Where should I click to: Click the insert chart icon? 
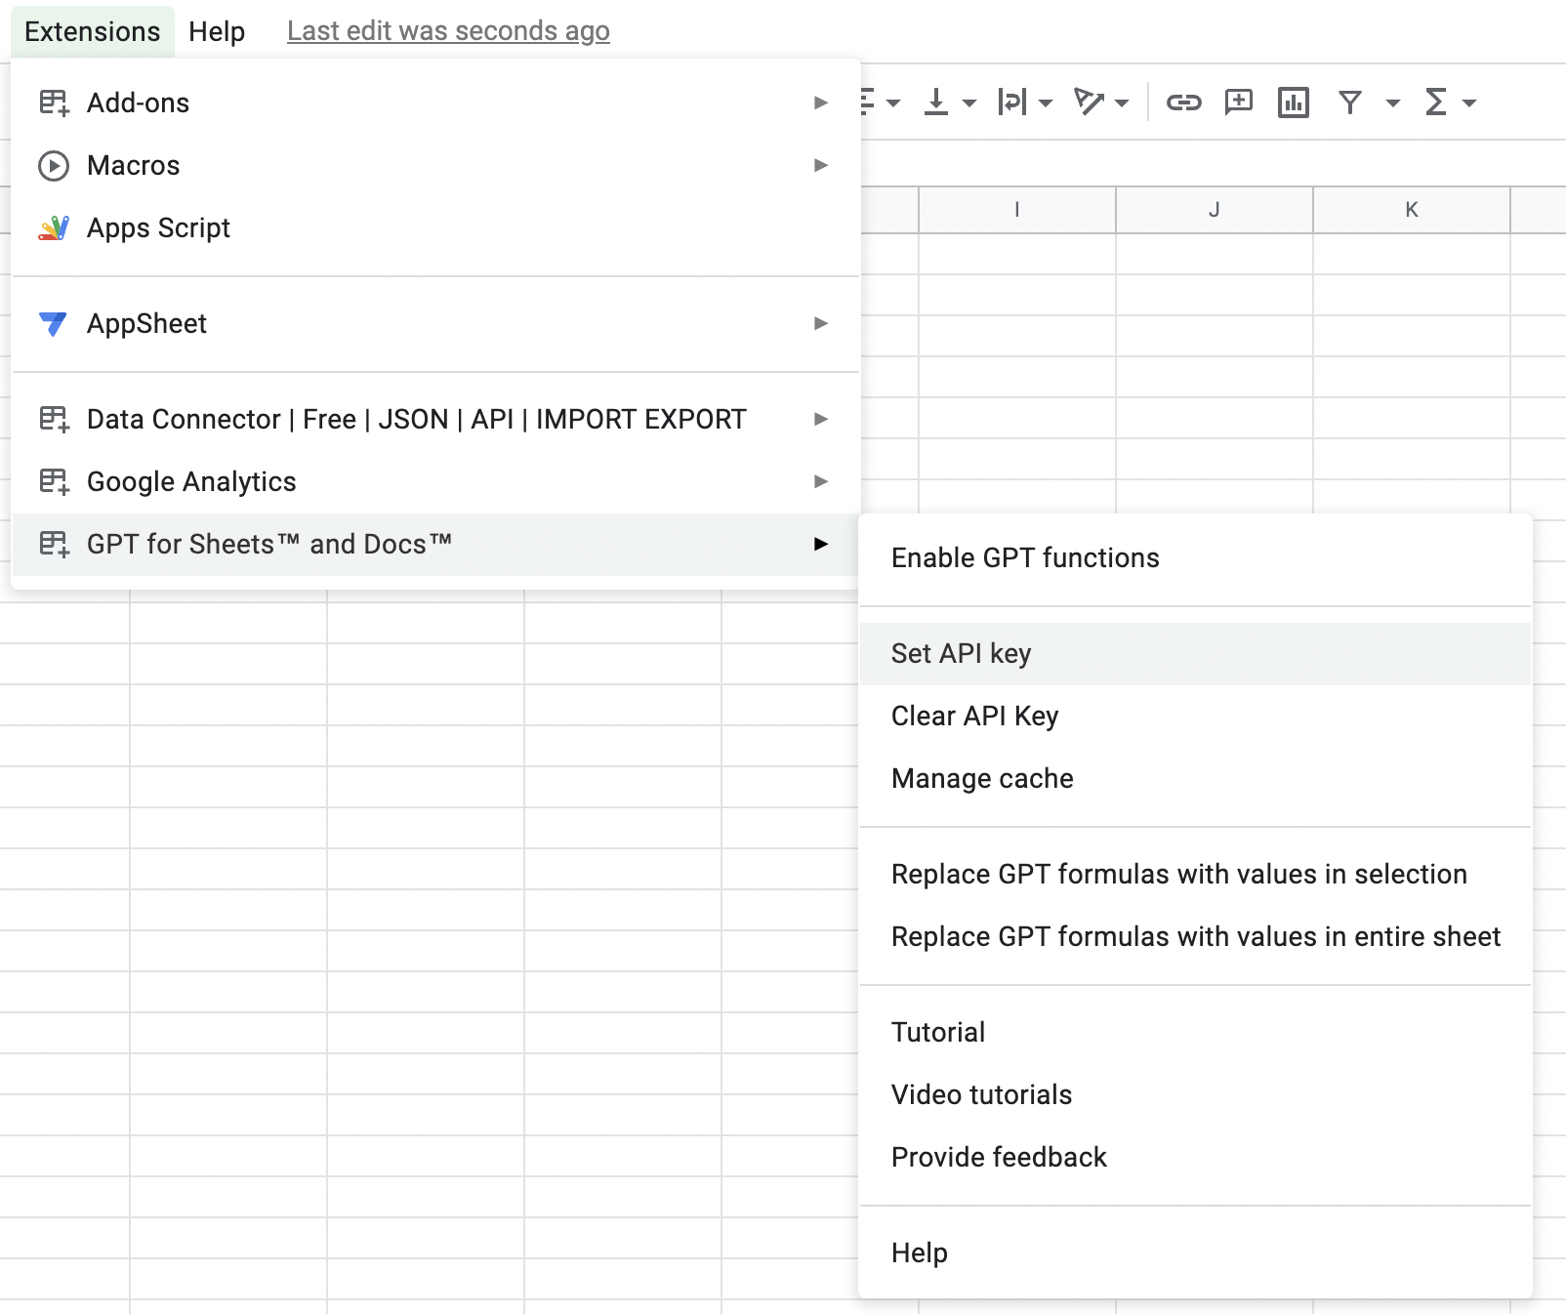[x=1294, y=102]
